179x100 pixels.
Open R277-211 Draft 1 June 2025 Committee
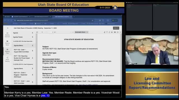click(22, 82)
